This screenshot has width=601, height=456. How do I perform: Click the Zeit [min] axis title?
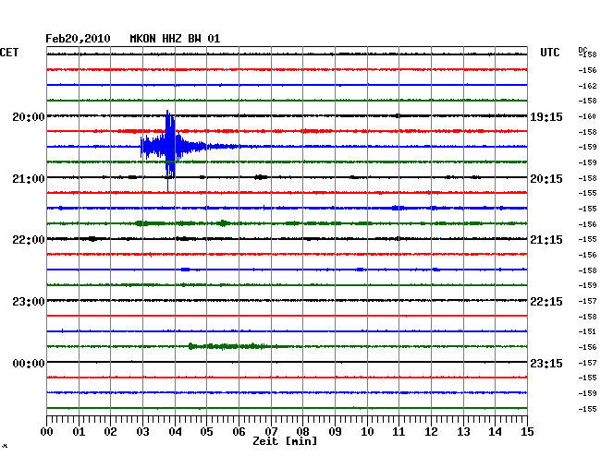coord(285,441)
